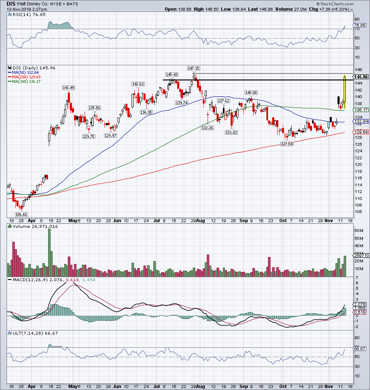
Task: Click the 142.63 price label
Action: click(x=138, y=84)
